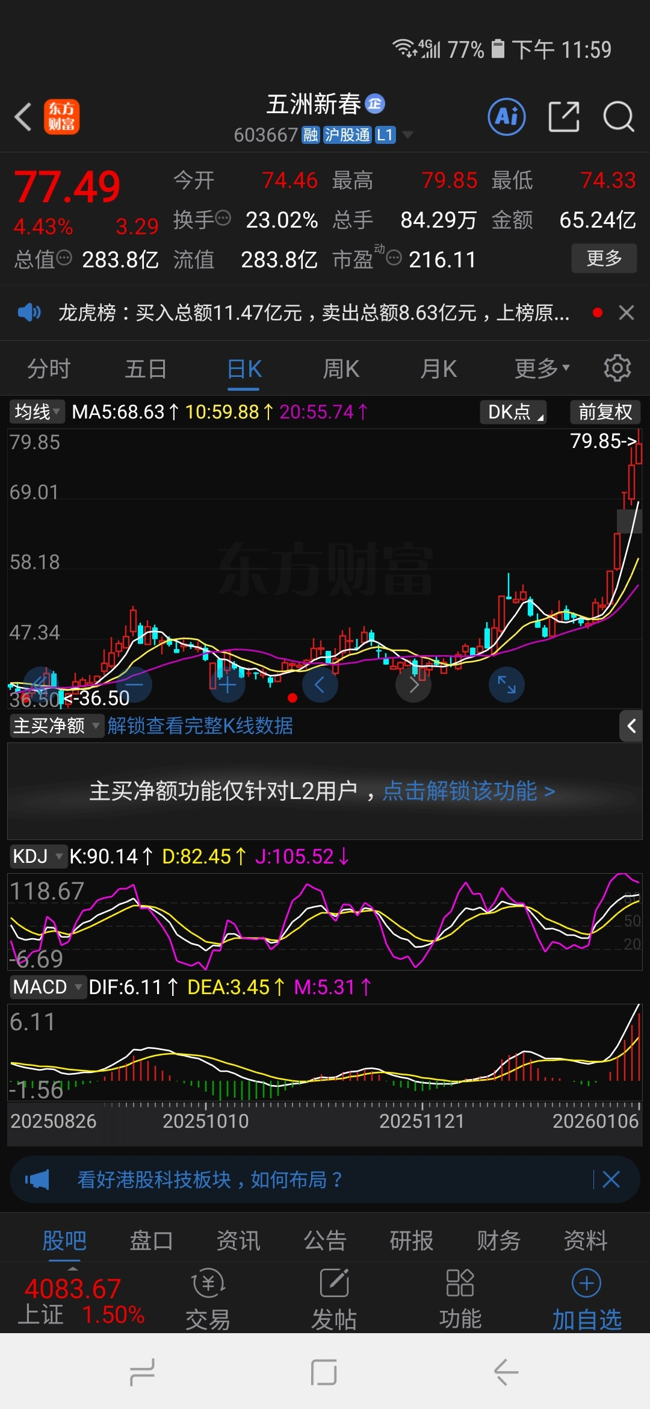Screen dimensions: 650x1409
Task: Switch to 周K chart tab
Action: (341, 368)
